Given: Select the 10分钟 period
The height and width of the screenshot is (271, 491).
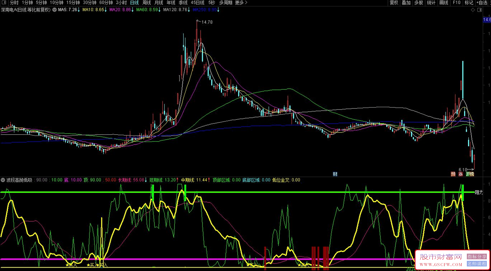Looking at the screenshot, I should 57,3.
